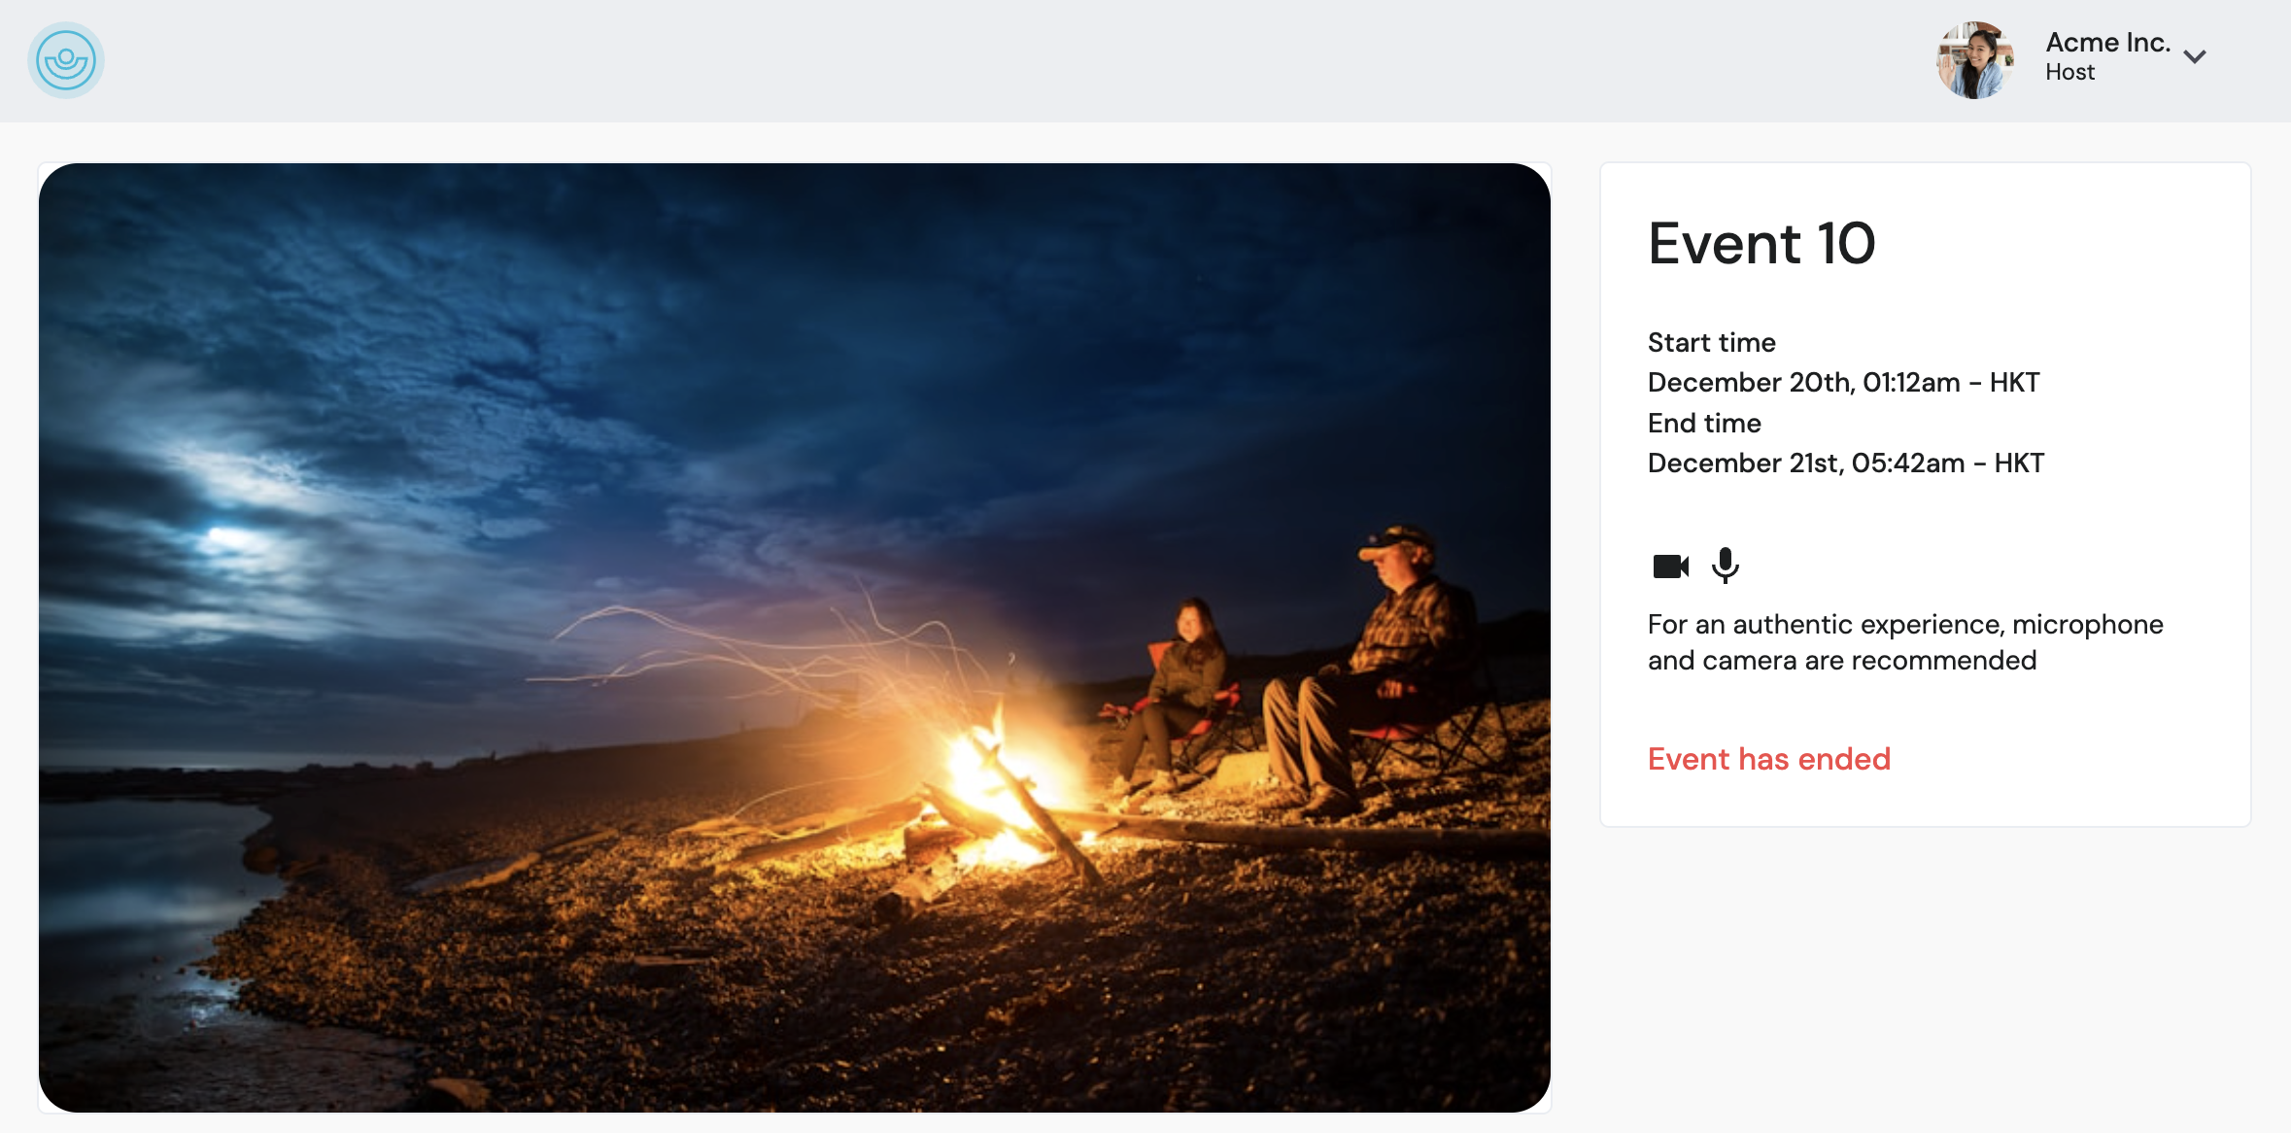
Task: Open the Acme Inc. account menu
Action: (x=2107, y=43)
